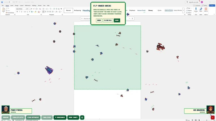Click the Increase Font Size icon
The height and width of the screenshot is (121, 216).
32,9
